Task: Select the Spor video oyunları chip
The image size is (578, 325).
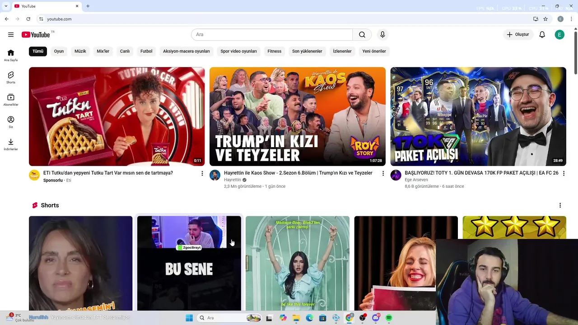Action: pos(238,51)
